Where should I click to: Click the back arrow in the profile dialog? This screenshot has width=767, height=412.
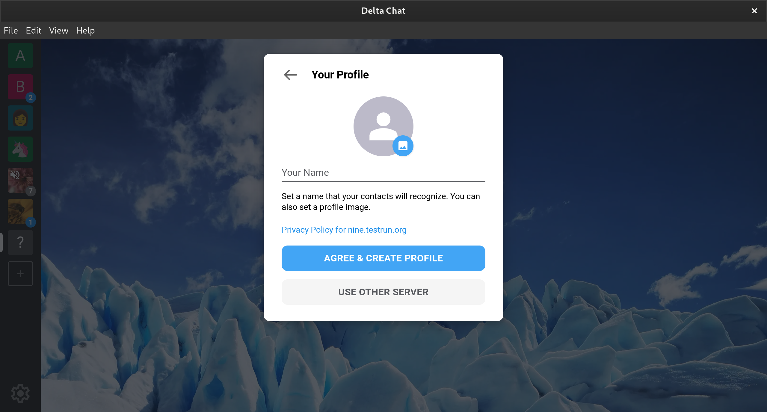[290, 75]
